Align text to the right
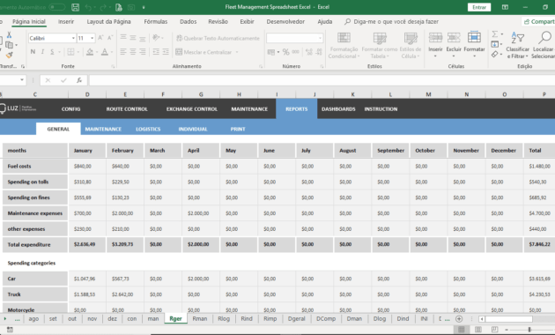The image size is (555, 335). [143, 52]
